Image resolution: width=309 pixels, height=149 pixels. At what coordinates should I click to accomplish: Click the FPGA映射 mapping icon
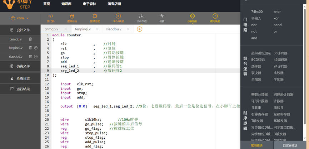[118, 16]
